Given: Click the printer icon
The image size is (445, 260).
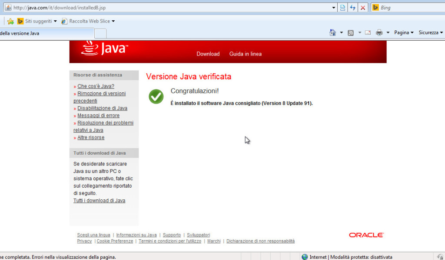Looking at the screenshot, I should pyautogui.click(x=379, y=32).
